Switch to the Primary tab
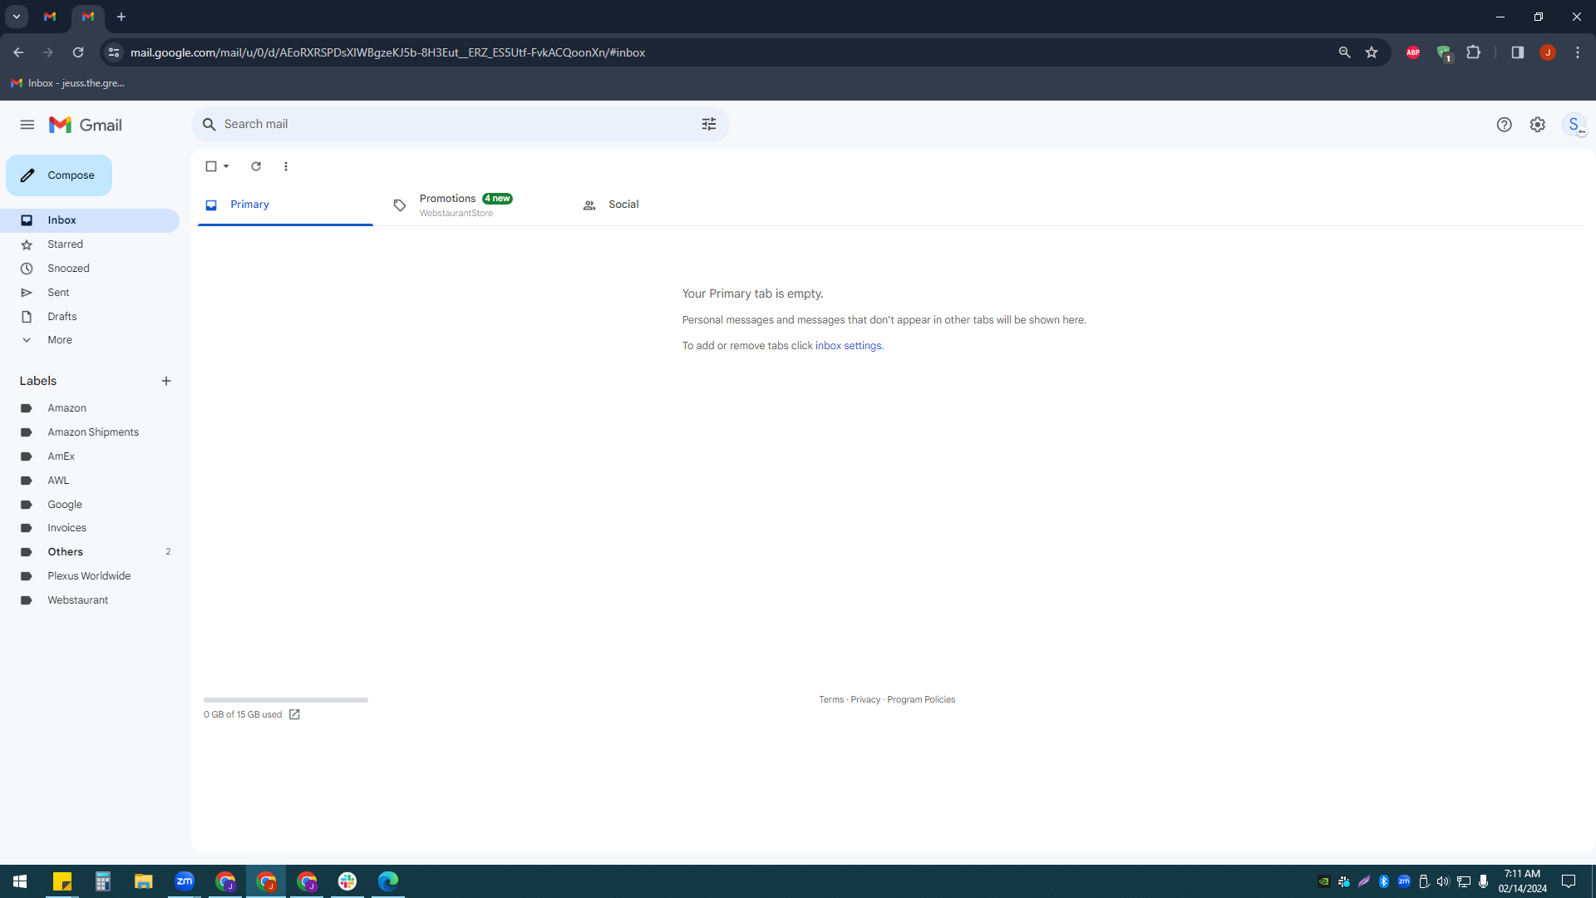 pos(285,205)
